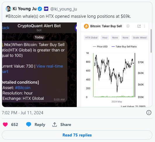Open the chart three-dot options menu
This screenshot has height=142, width=155.
click(144, 26)
